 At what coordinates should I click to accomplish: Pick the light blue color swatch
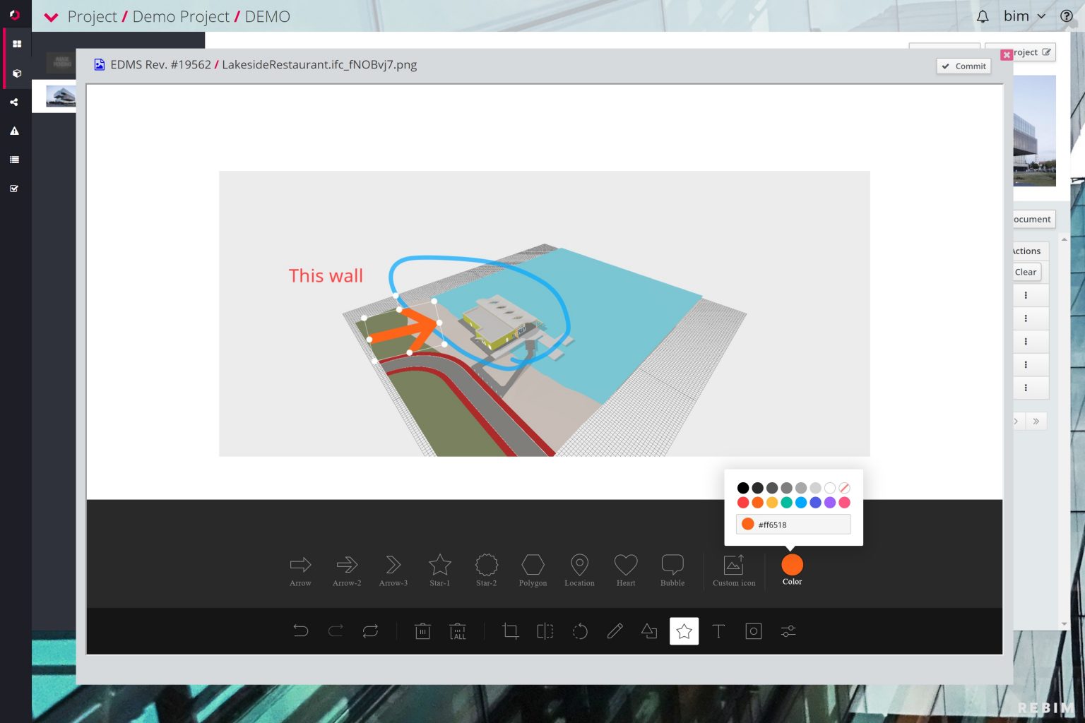[x=801, y=503]
